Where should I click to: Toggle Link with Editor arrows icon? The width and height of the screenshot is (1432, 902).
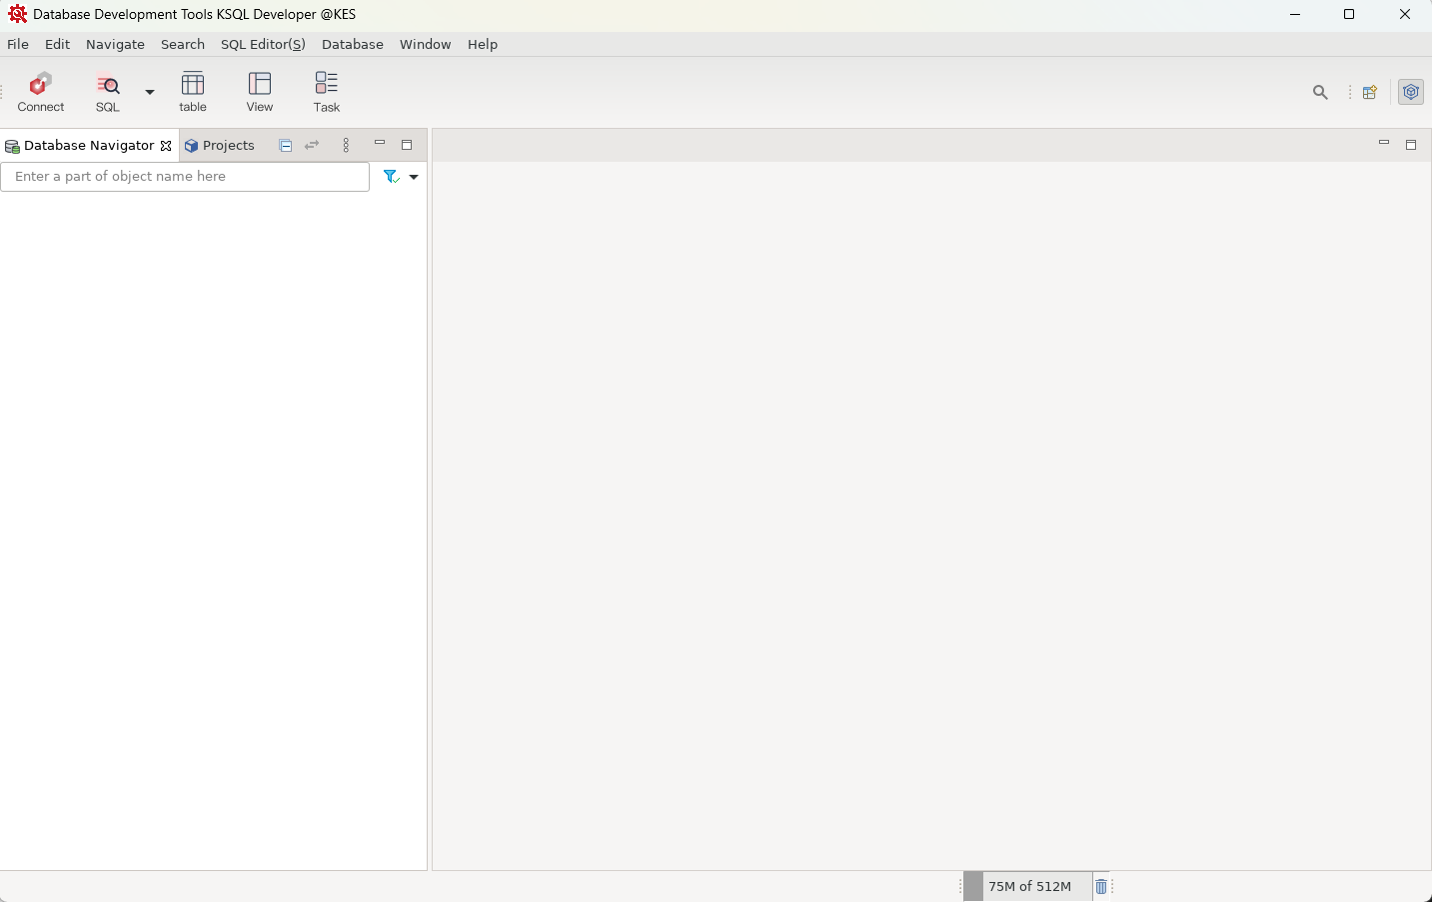point(312,146)
